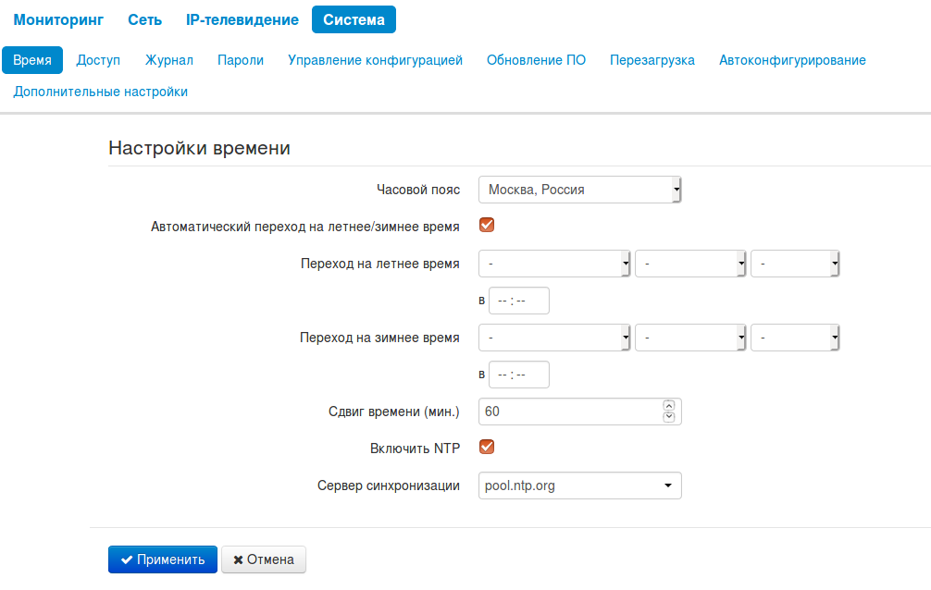The width and height of the screenshot is (931, 590).
Task: Open the Часовой пояс dropdown
Action: click(x=579, y=190)
